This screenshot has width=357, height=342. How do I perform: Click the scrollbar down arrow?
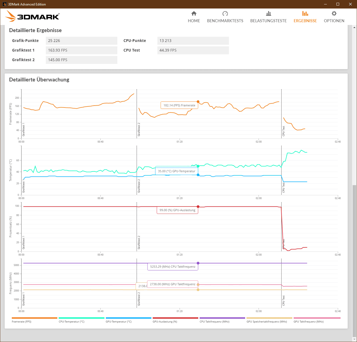point(354,339)
